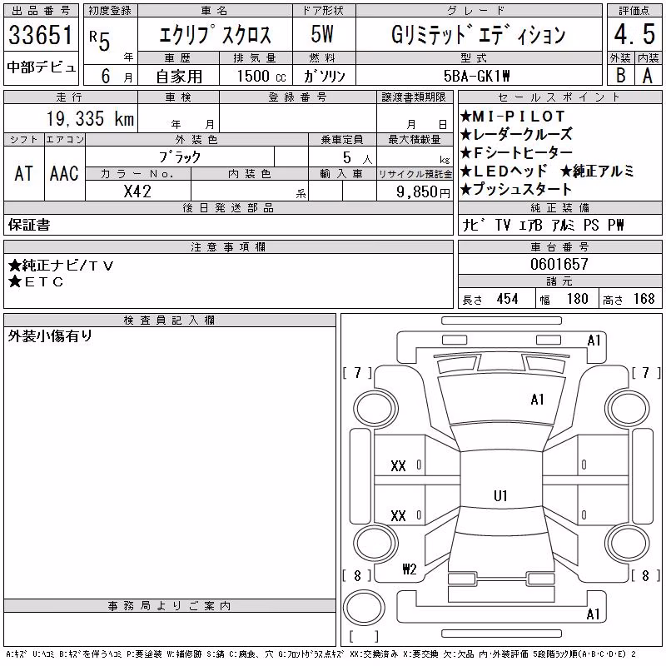This screenshot has width=666, height=666.
Task: Select the A1 mark on the rear bumper
Action: pyautogui.click(x=593, y=614)
